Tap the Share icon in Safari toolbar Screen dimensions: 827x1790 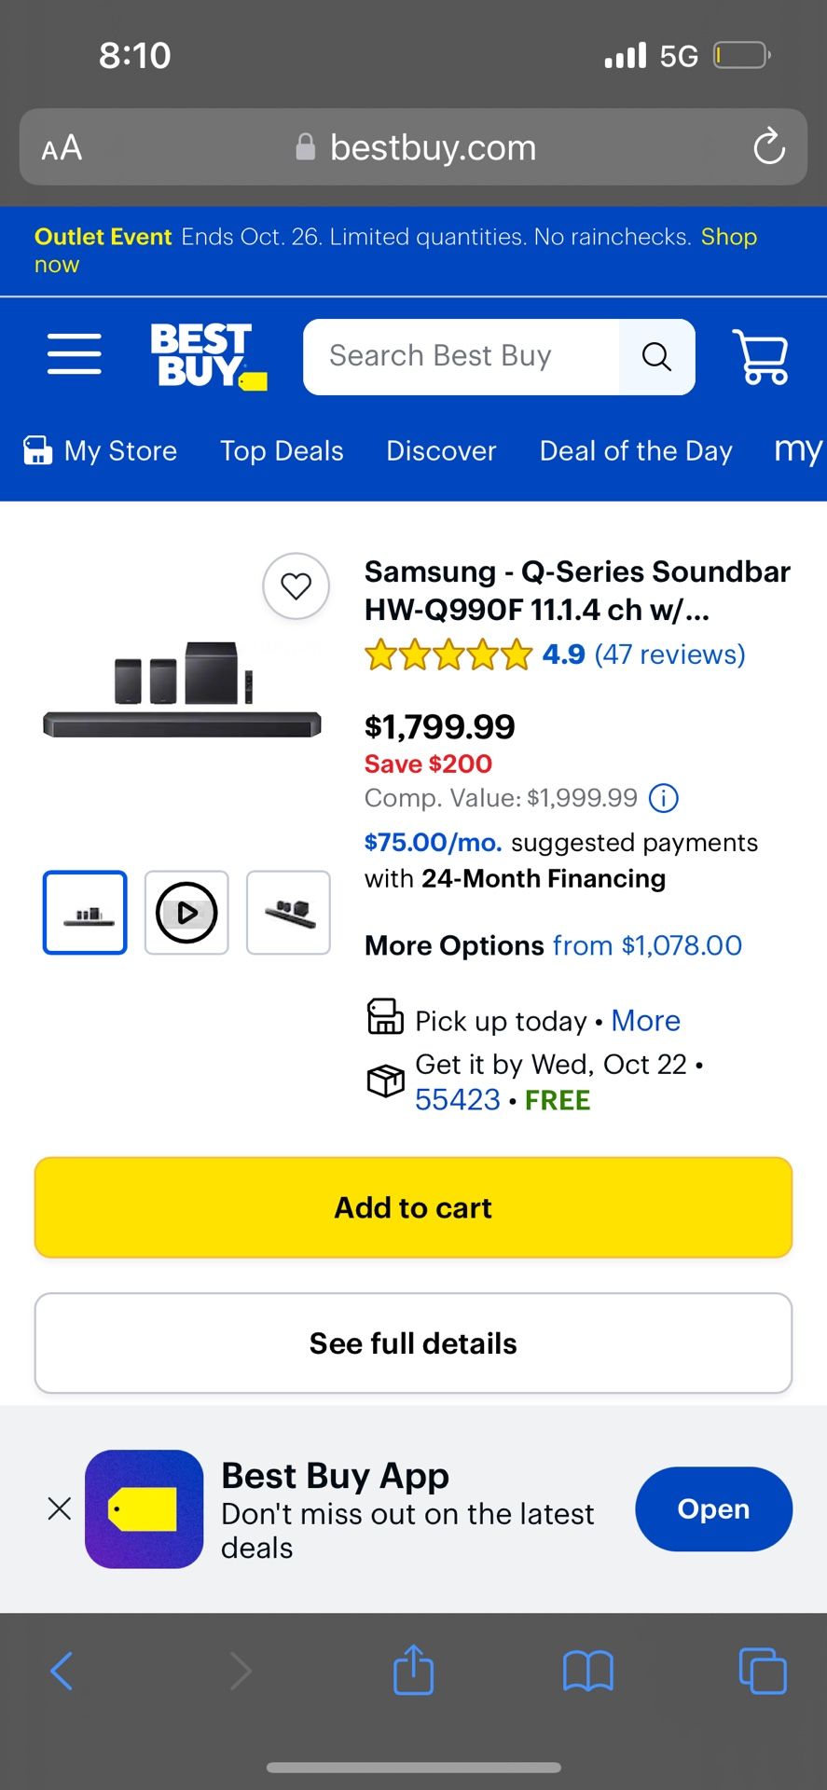(413, 1671)
